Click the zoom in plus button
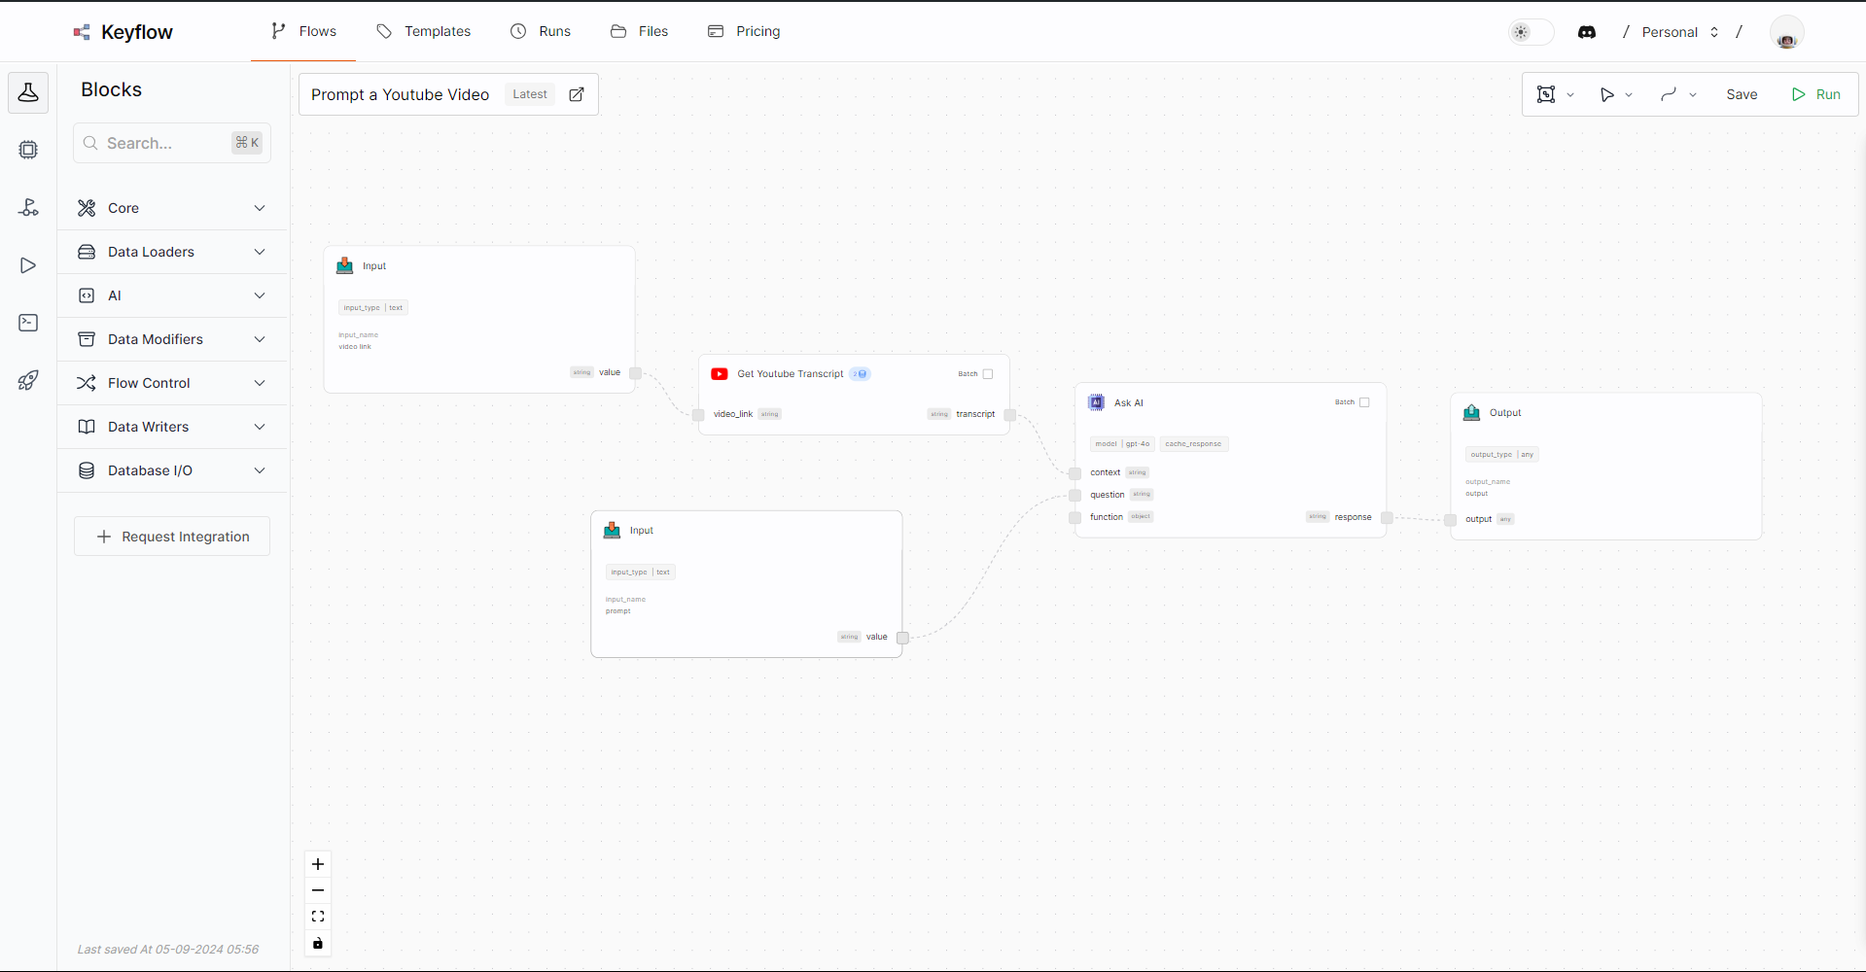The width and height of the screenshot is (1866, 972). [318, 864]
